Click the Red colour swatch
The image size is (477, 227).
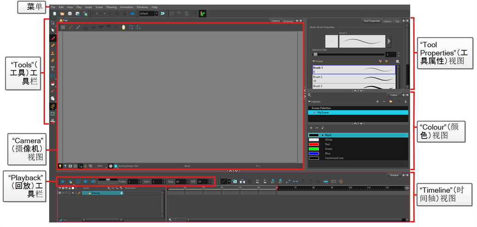(314, 144)
